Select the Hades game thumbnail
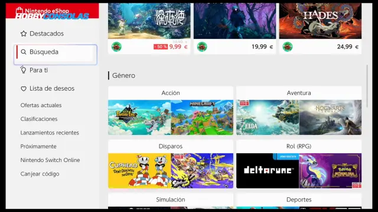The image size is (378, 212). coord(320,21)
